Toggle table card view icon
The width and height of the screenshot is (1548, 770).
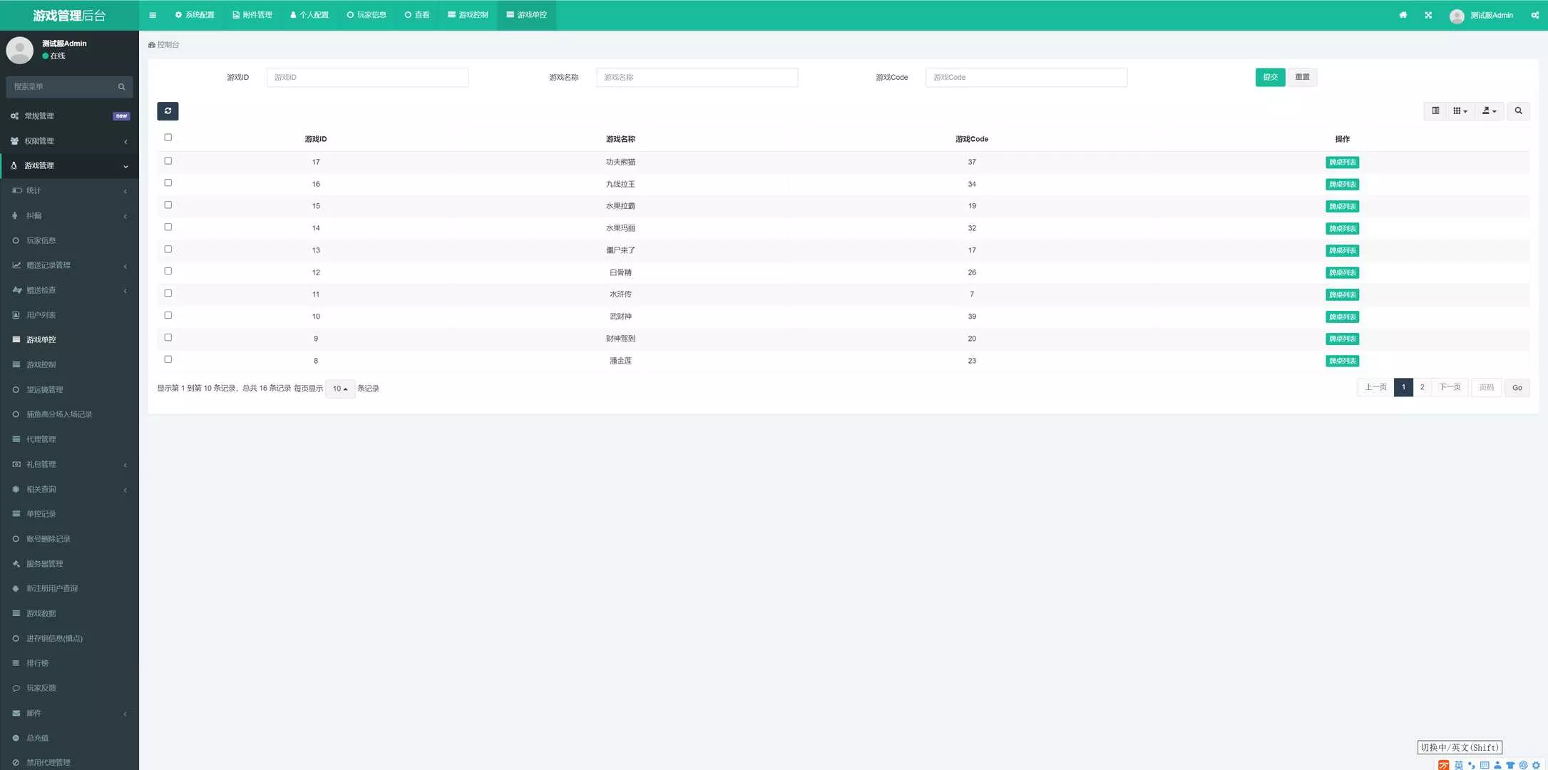[1435, 111]
